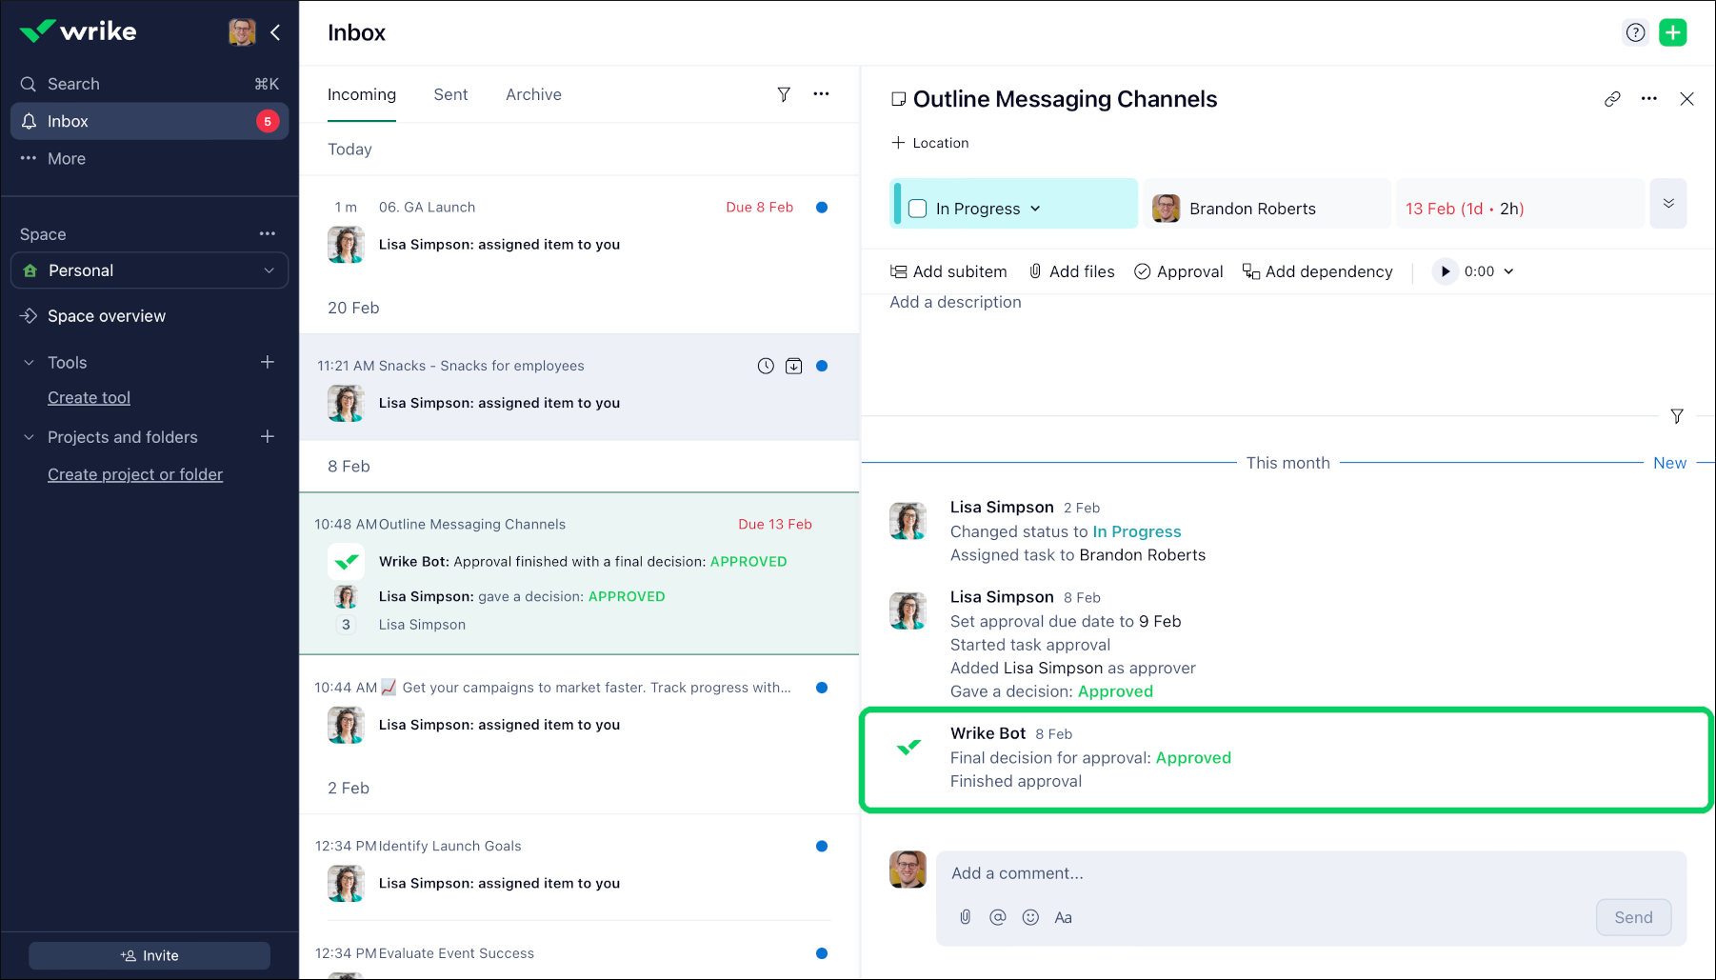Viewport: 1716px width, 980px height.
Task: Open the Archive tab
Action: tap(533, 94)
